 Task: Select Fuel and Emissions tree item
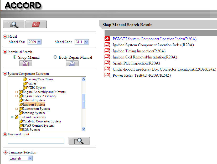click(x=32, y=117)
